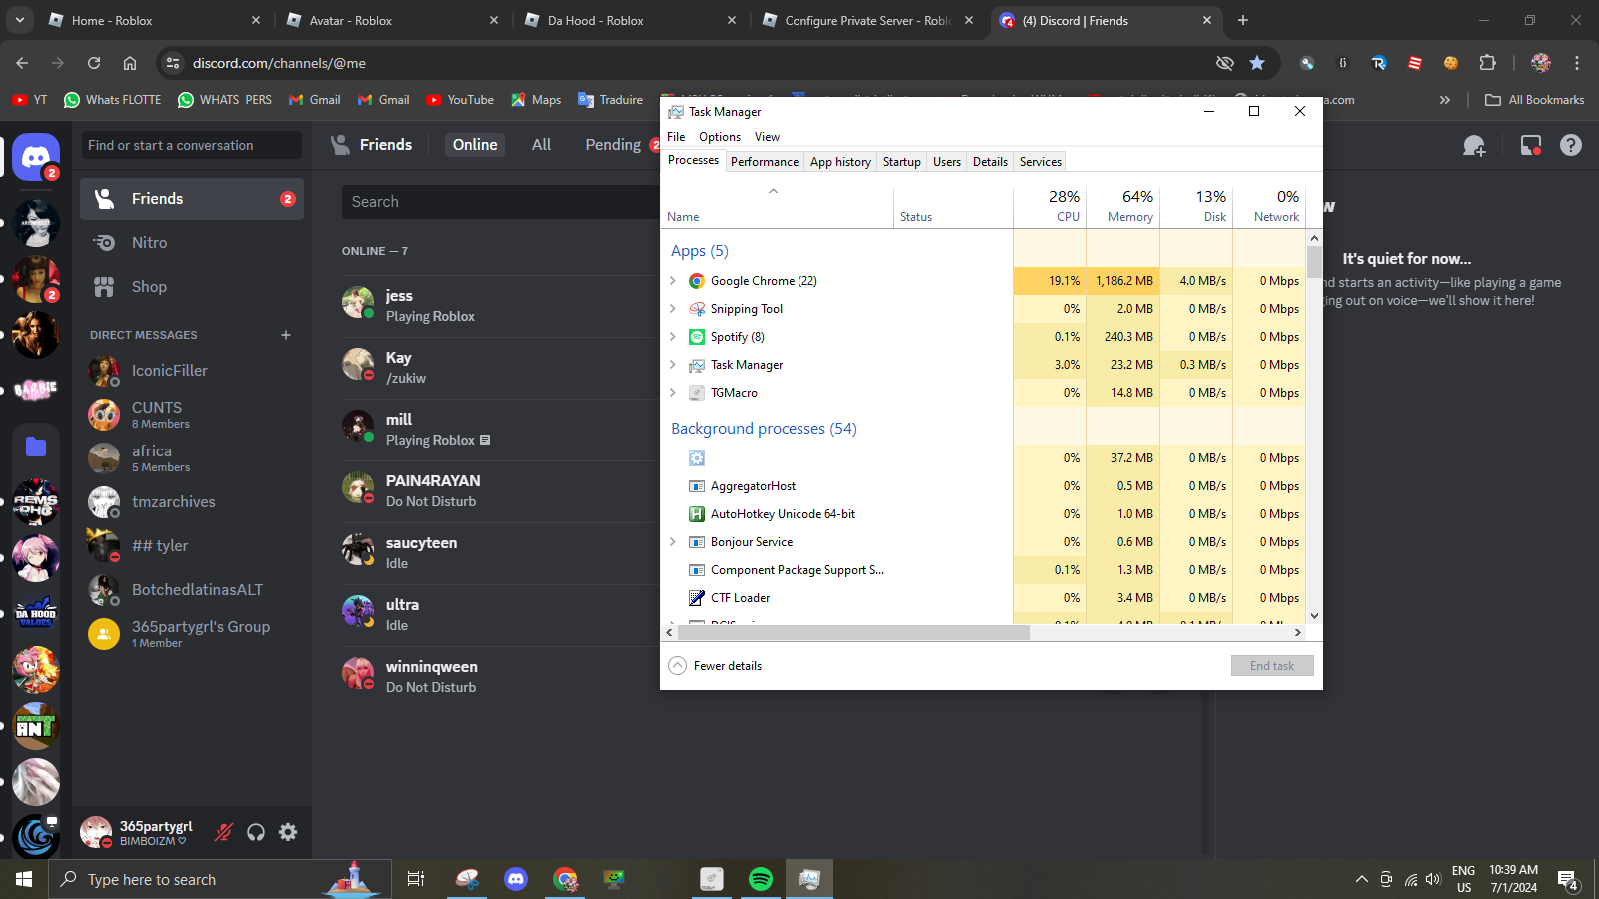The image size is (1599, 899).
Task: Open Chrome three-dot menu
Action: (1577, 63)
